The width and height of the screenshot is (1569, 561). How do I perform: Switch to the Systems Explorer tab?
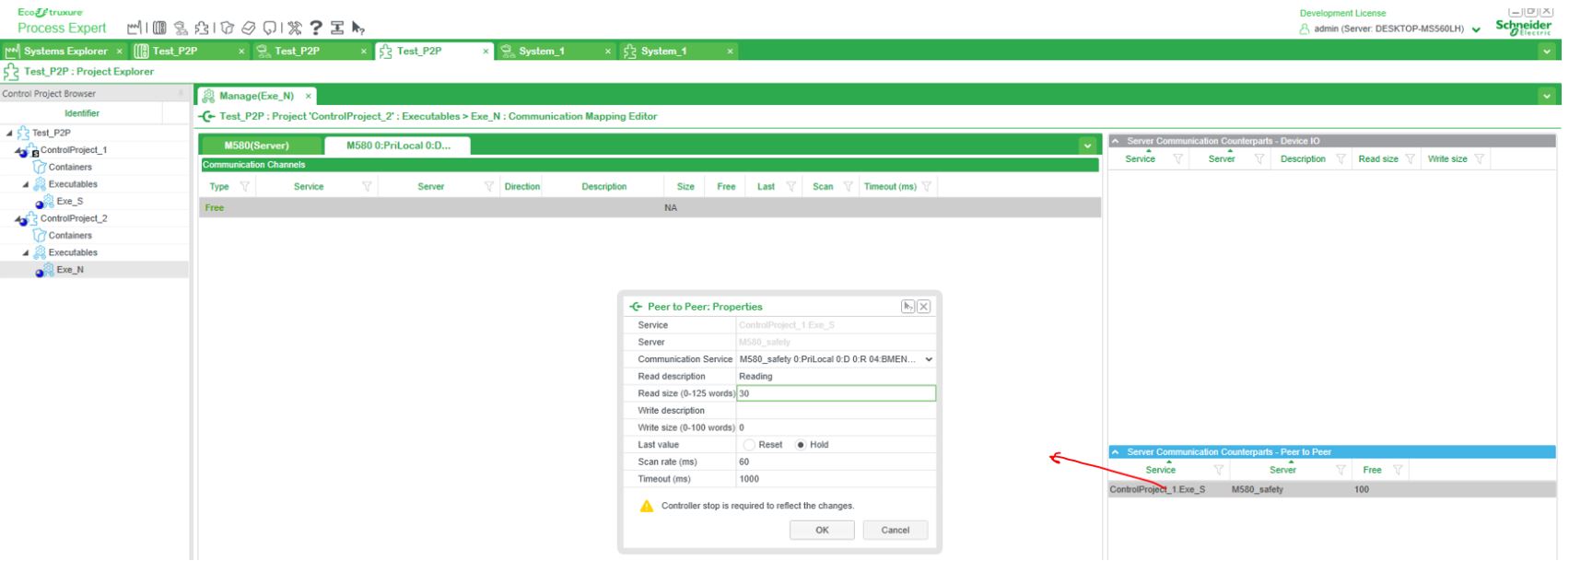pyautogui.click(x=64, y=52)
